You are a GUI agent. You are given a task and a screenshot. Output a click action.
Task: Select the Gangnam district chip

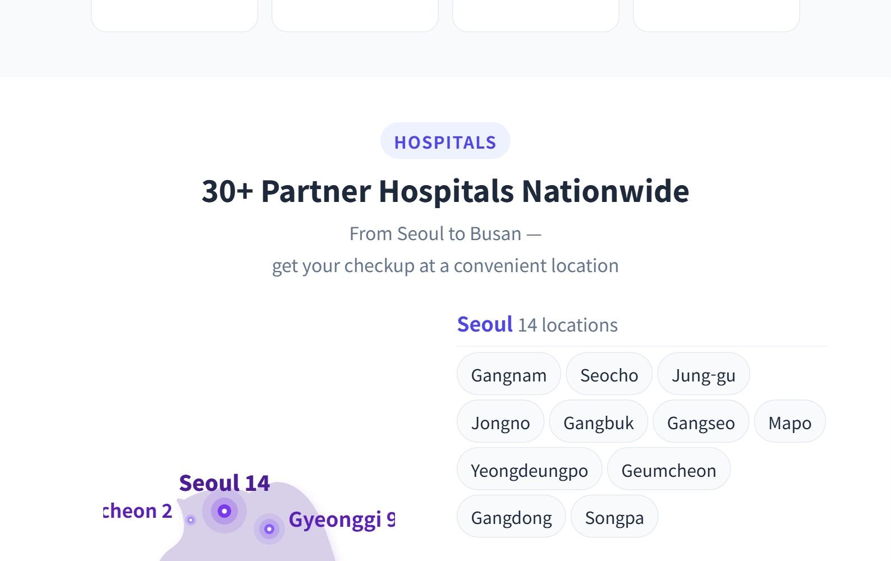tap(508, 374)
